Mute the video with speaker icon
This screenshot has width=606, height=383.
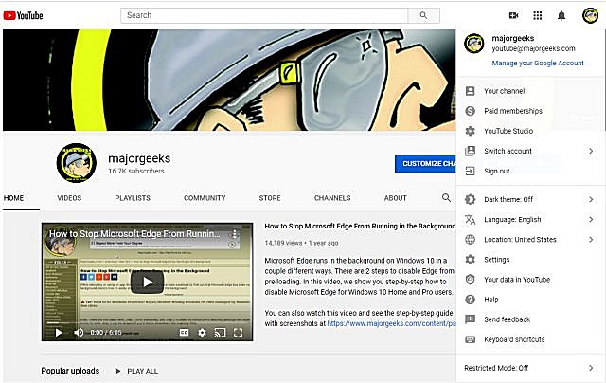[79, 333]
